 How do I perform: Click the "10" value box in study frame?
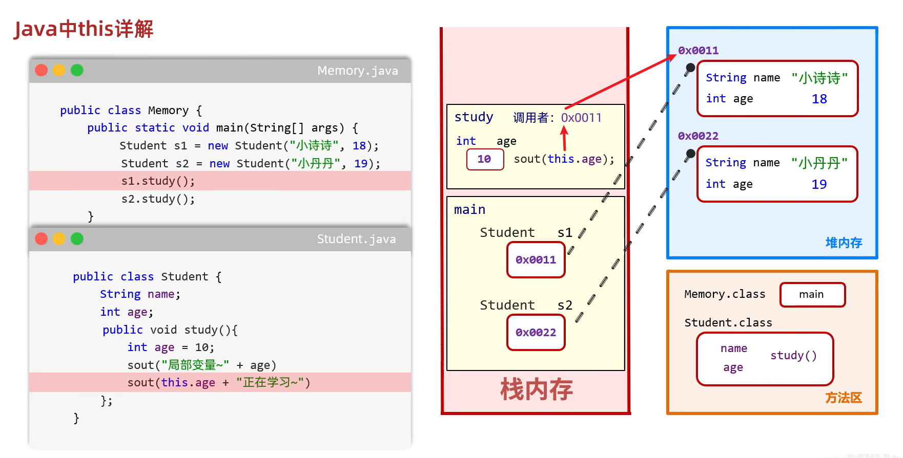pyautogui.click(x=485, y=159)
